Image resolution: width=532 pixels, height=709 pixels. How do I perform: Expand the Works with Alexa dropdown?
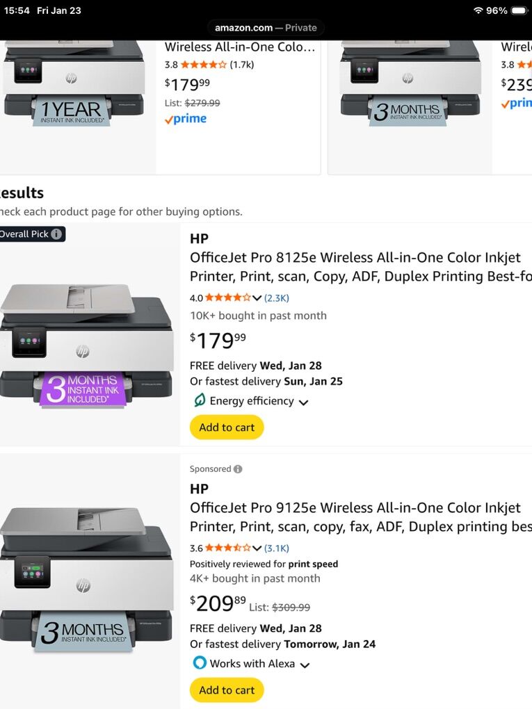coord(304,665)
